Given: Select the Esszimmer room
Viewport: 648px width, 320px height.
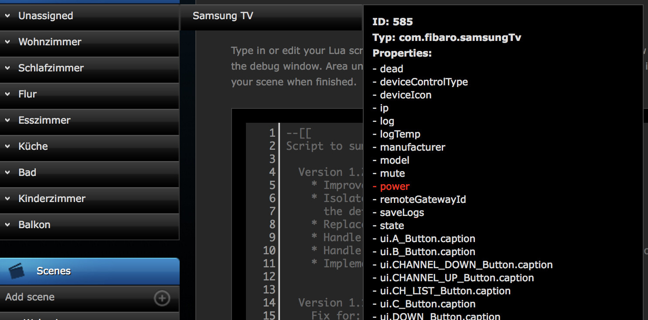Looking at the screenshot, I should 44,120.
